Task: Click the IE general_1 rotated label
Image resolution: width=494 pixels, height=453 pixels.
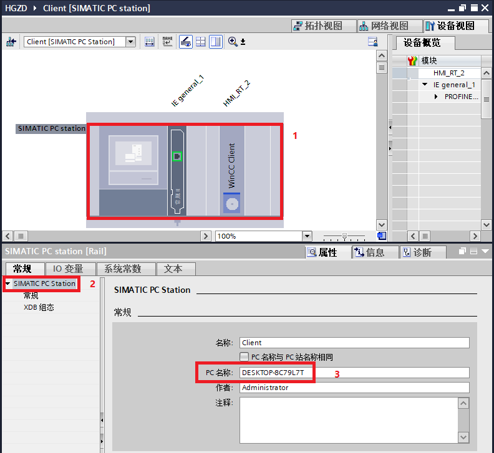Action: (188, 91)
